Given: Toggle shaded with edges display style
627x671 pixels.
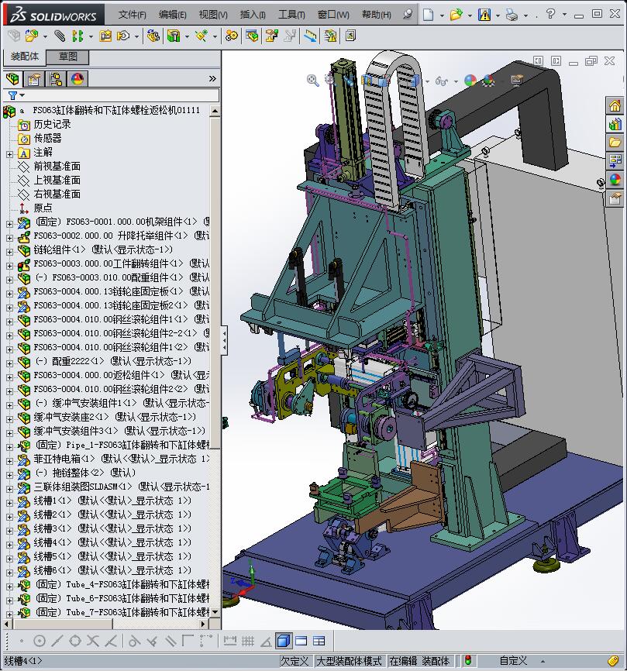Looking at the screenshot, I should [x=283, y=641].
